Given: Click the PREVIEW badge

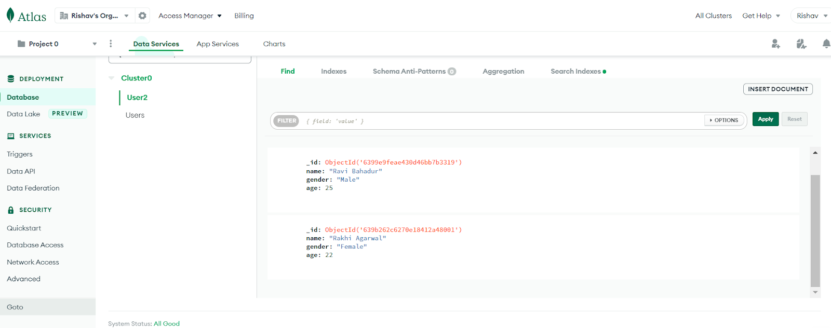Looking at the screenshot, I should [68, 113].
